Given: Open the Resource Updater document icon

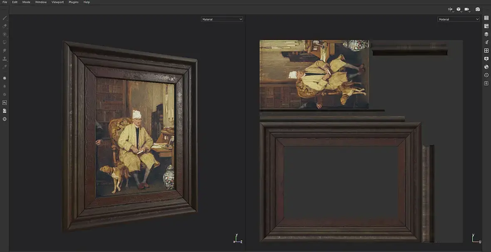Looking at the screenshot, I should tap(5, 111).
